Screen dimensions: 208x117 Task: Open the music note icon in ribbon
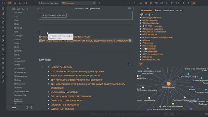[3, 81]
